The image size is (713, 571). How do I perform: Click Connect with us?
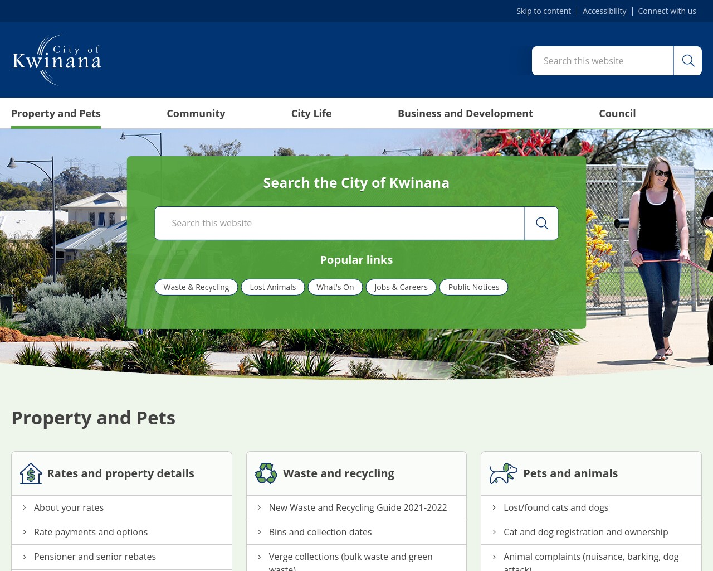(x=667, y=11)
